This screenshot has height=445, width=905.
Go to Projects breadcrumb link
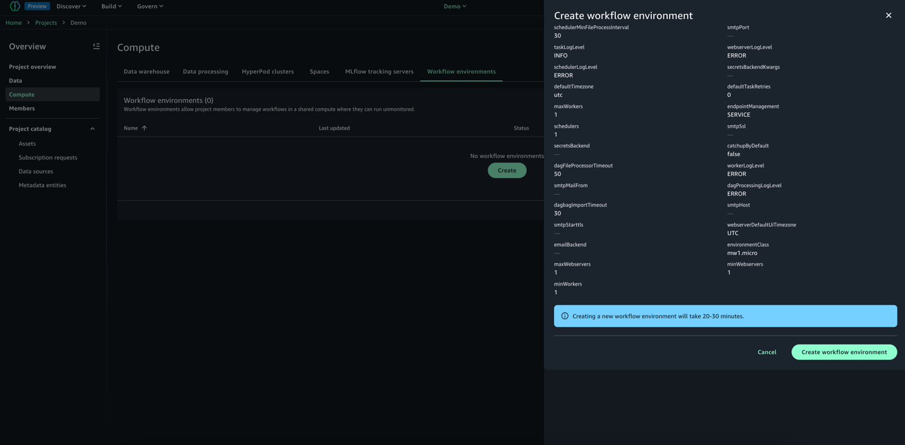pos(46,23)
